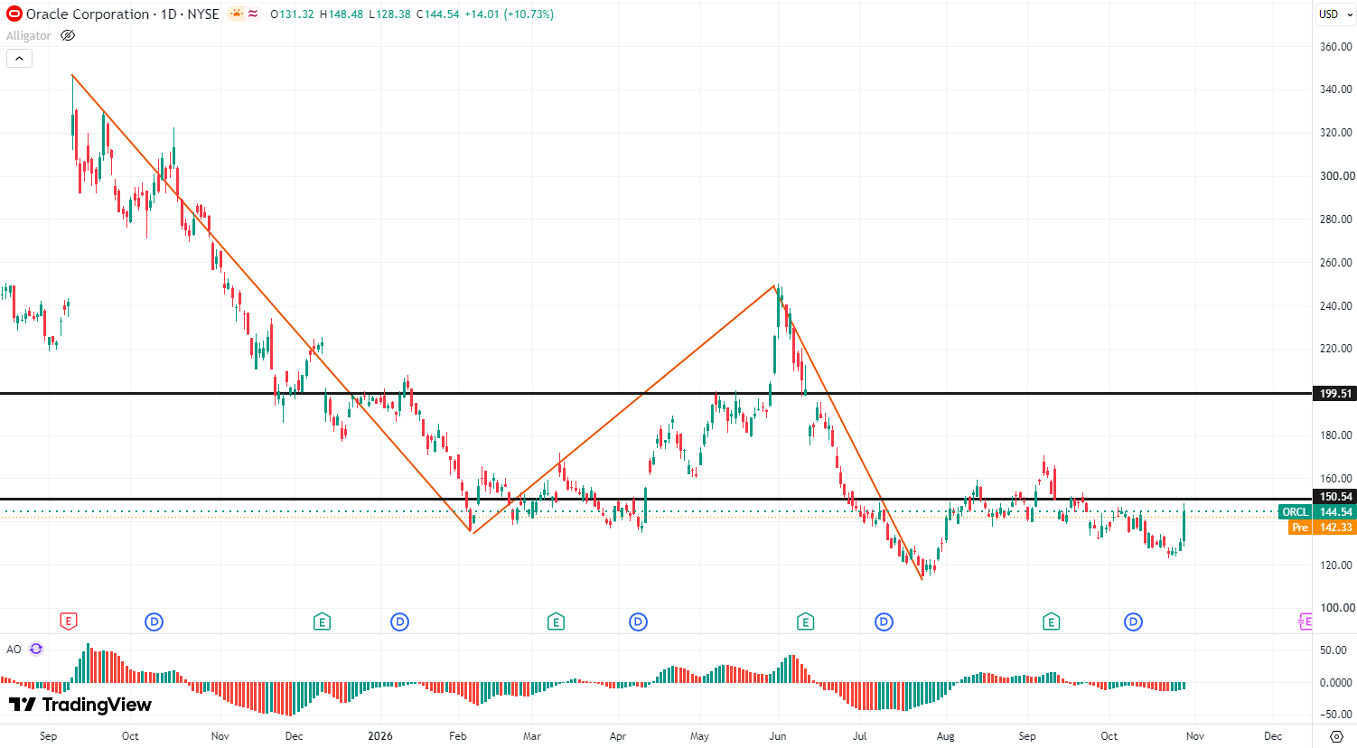This screenshot has width=1357, height=748.
Task: Collapse the indicator legend with the chevron button
Action: pyautogui.click(x=19, y=59)
